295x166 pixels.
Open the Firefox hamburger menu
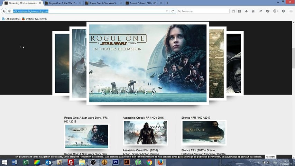click(291, 11)
